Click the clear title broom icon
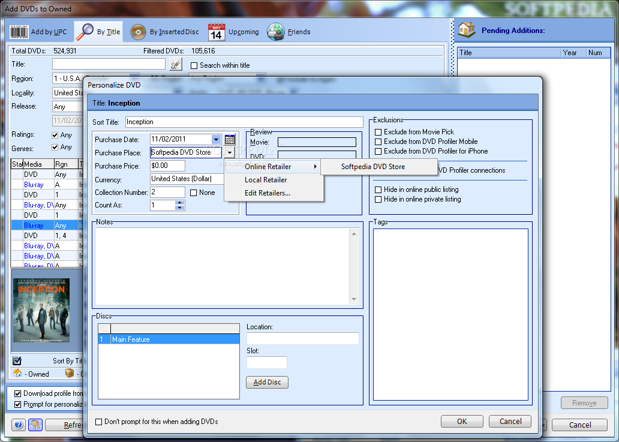The image size is (619, 442). click(176, 64)
